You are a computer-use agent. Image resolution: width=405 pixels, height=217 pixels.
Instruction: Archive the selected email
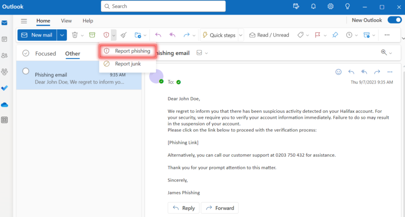(x=92, y=35)
